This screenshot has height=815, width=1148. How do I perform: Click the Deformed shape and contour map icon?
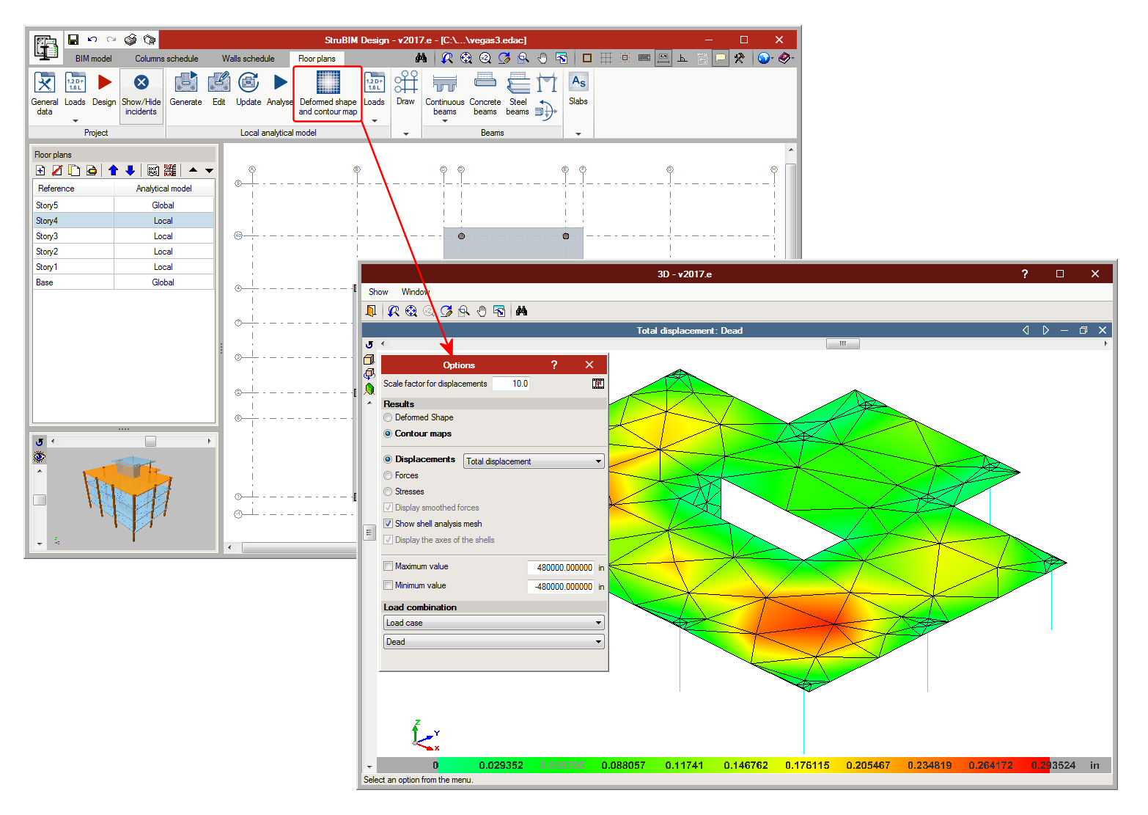click(x=328, y=84)
